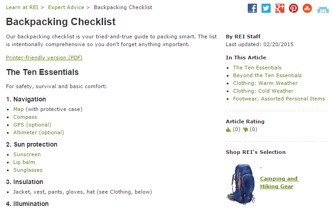332x211 pixels.
Task: Print the page using printer icon
Action: [323, 10]
